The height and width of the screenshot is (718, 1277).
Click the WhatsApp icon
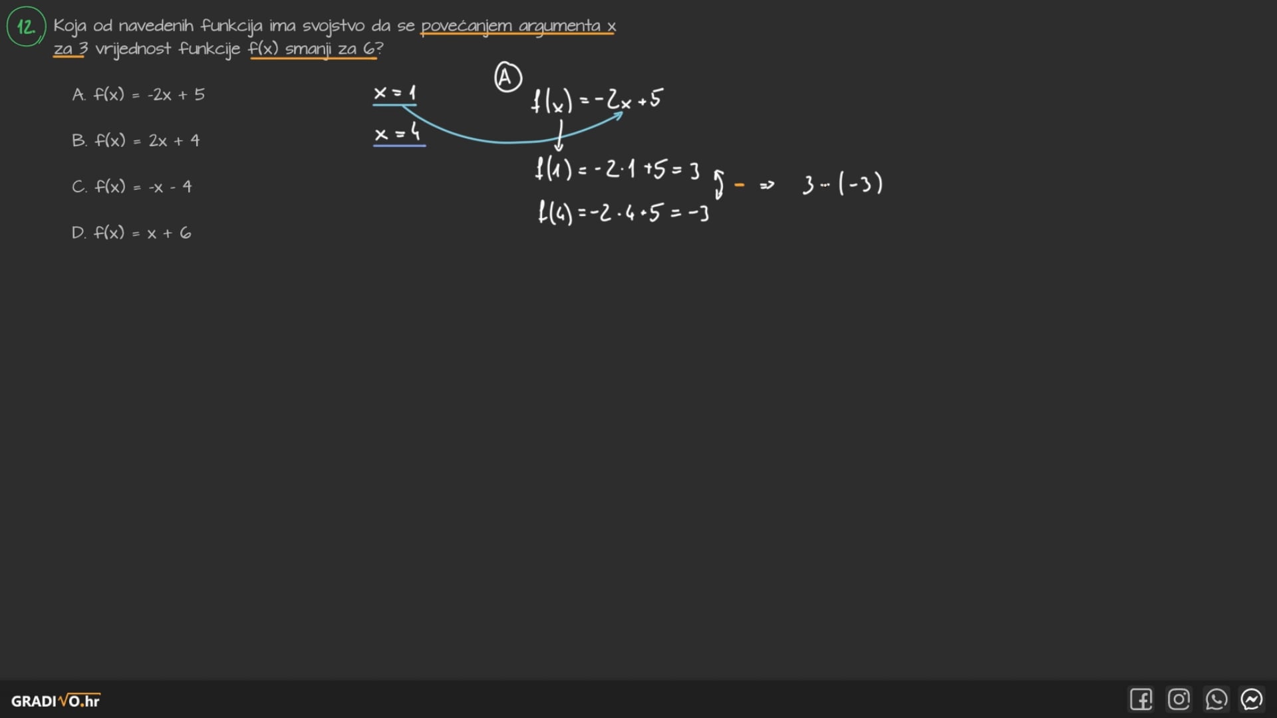[1216, 699]
